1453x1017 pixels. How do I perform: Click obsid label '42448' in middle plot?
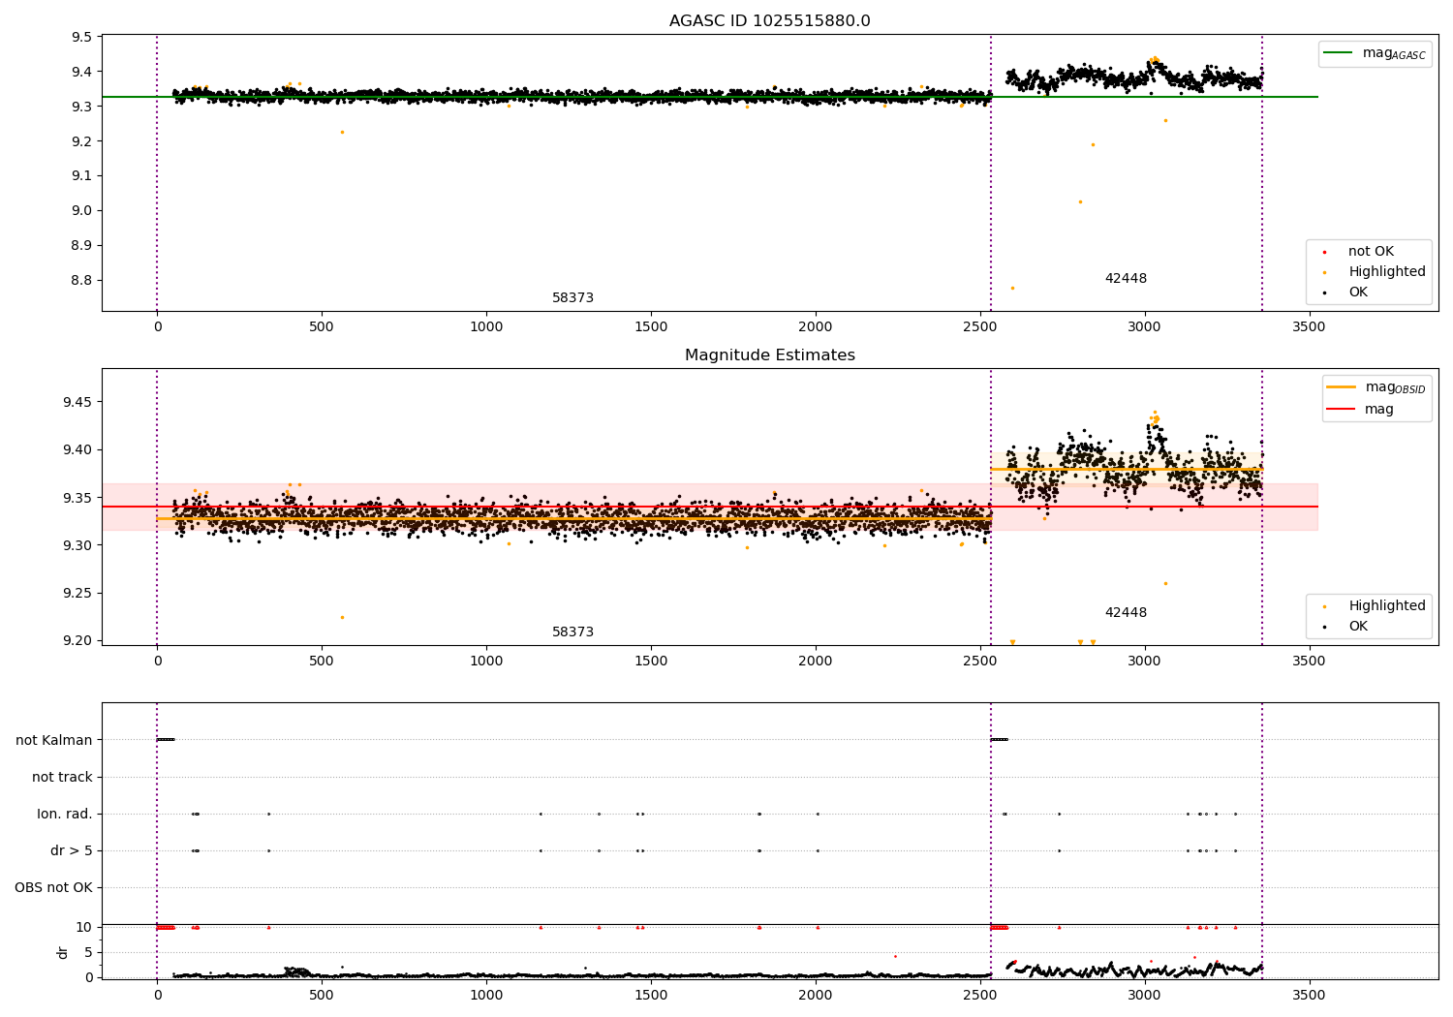(x=1126, y=613)
